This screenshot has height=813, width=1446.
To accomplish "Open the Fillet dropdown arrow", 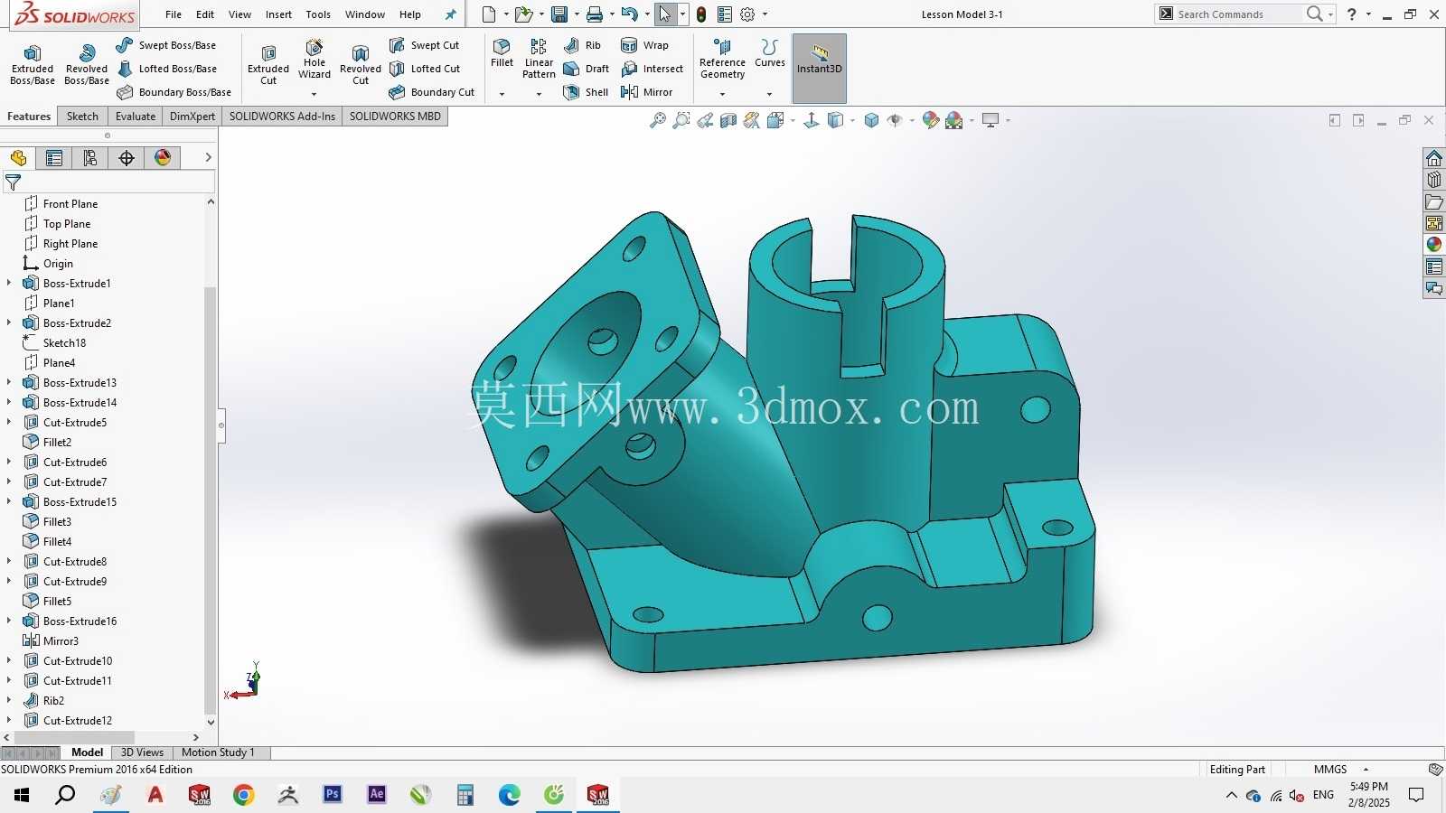I will pos(502,94).
